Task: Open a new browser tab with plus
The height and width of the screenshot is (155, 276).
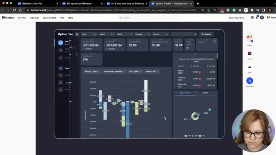Action: coord(198,3)
